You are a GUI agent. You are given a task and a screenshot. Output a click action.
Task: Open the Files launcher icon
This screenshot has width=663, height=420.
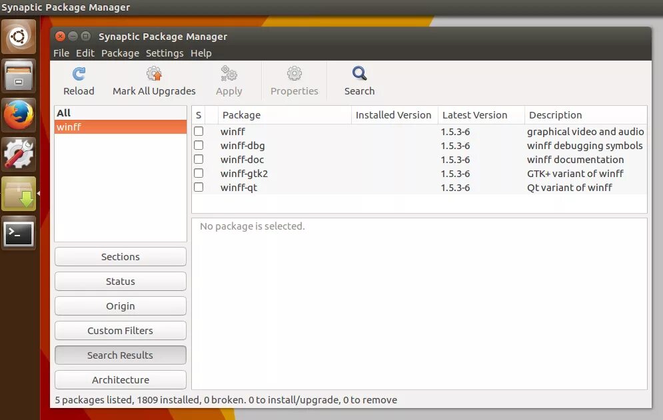[x=19, y=76]
